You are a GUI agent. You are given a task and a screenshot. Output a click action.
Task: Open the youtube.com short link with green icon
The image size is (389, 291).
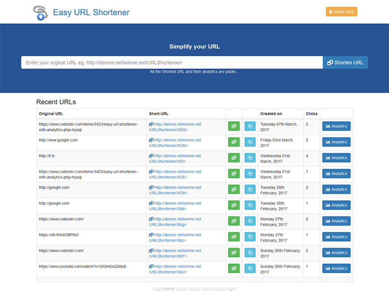point(234,268)
